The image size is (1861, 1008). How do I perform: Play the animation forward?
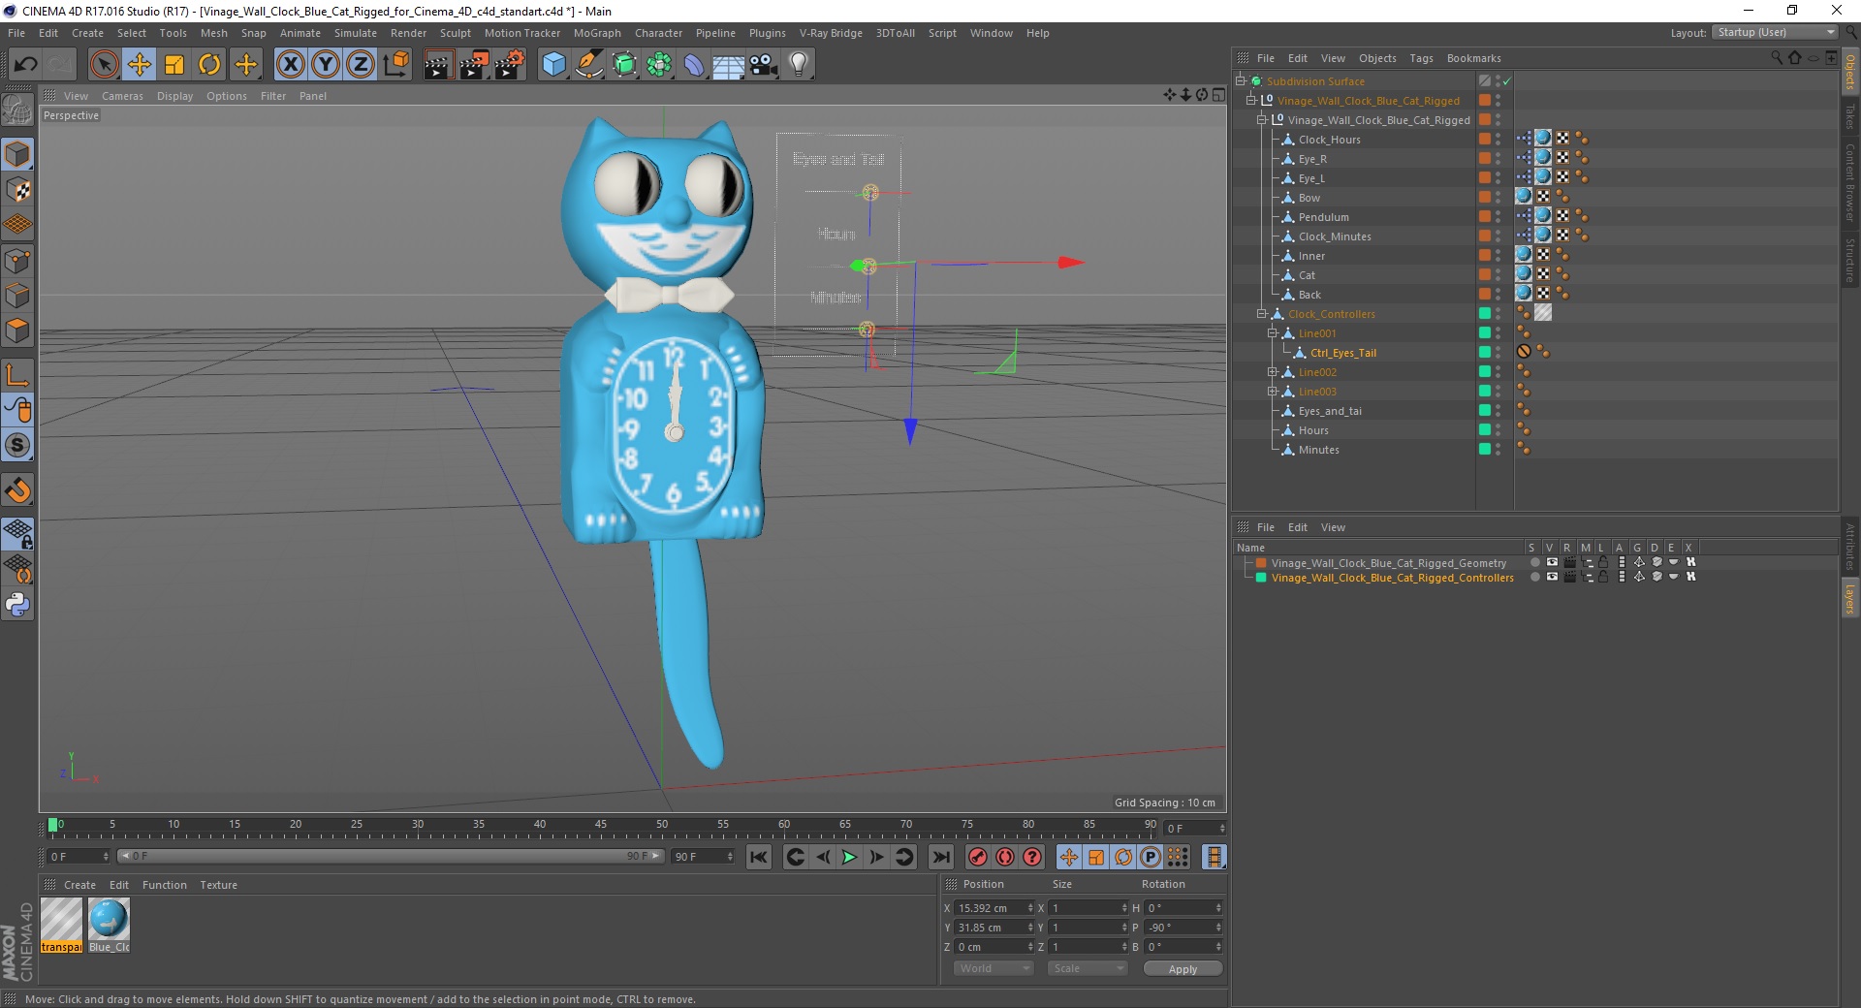click(x=849, y=857)
